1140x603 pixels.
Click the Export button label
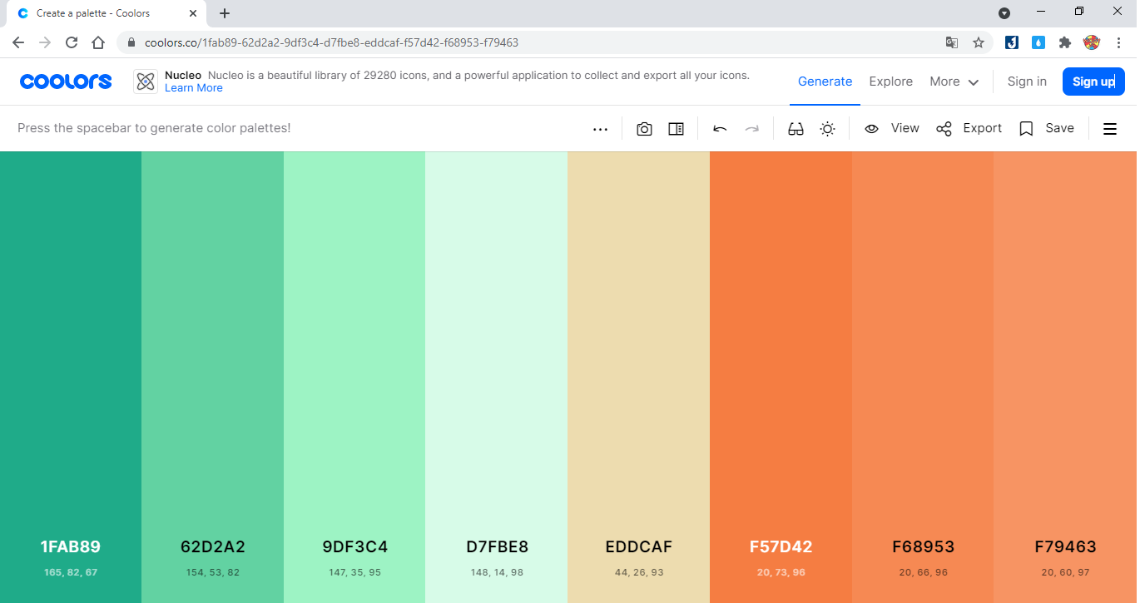click(983, 128)
